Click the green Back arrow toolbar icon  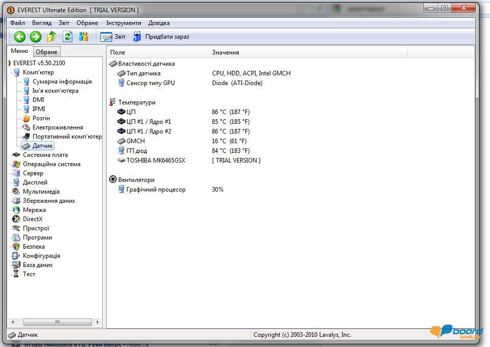[19, 37]
